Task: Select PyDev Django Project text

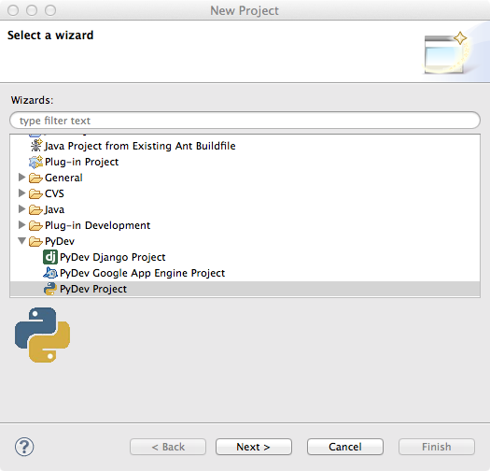Action: tap(113, 257)
